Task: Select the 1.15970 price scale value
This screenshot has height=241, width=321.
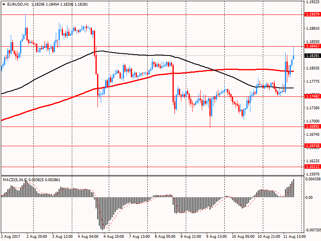Action: pos(313,174)
